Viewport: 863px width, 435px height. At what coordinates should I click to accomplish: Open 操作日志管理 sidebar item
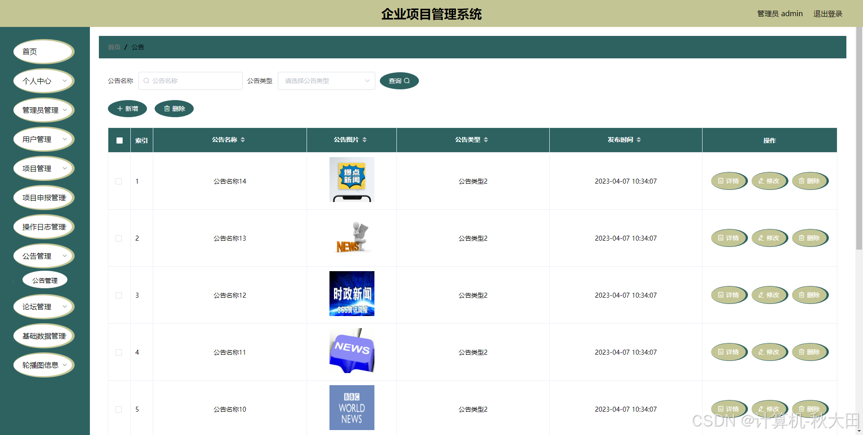pos(44,227)
